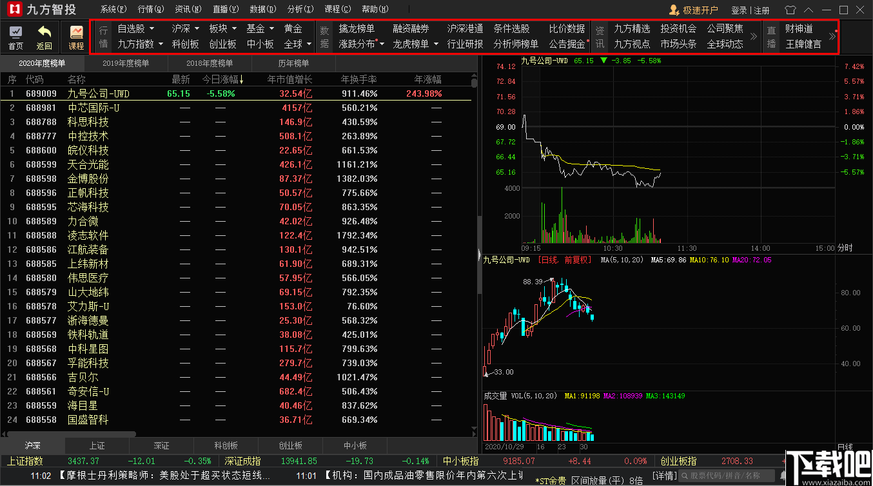Open the 行情(Q) menu in the menu bar

[151, 10]
